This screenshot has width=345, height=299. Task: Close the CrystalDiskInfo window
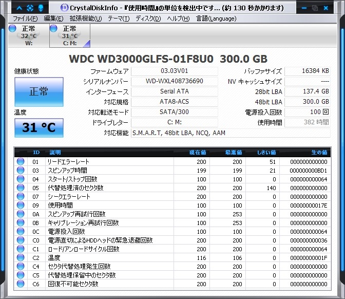(x=326, y=8)
